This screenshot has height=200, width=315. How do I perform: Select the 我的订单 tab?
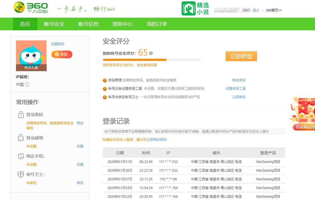(x=156, y=24)
